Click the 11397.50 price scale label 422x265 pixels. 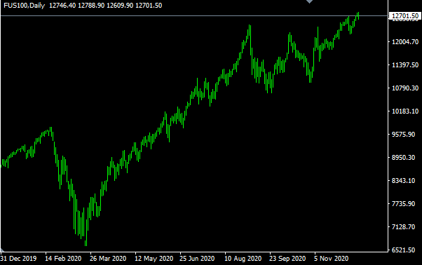405,64
